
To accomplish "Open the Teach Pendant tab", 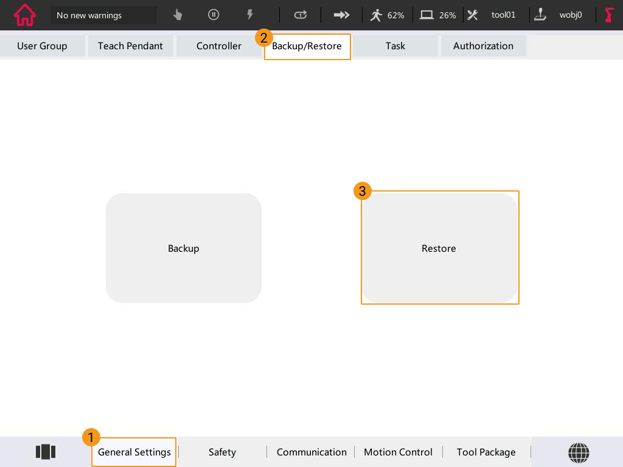I will 130,46.
